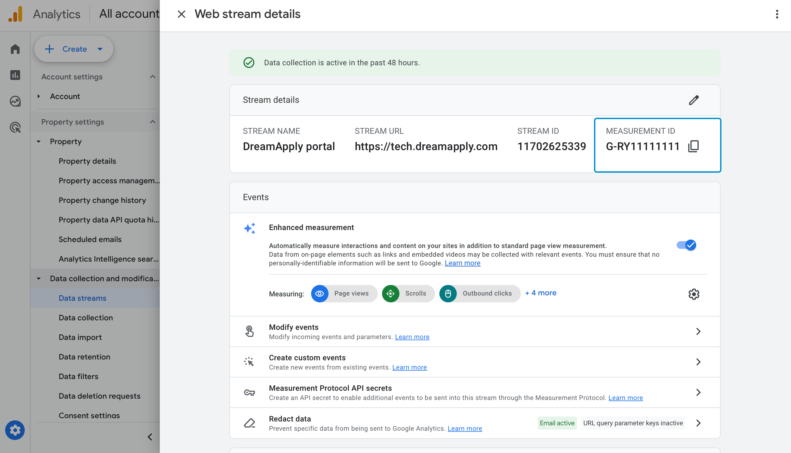
Task: Collapse Data collection and modification group
Action: point(39,278)
